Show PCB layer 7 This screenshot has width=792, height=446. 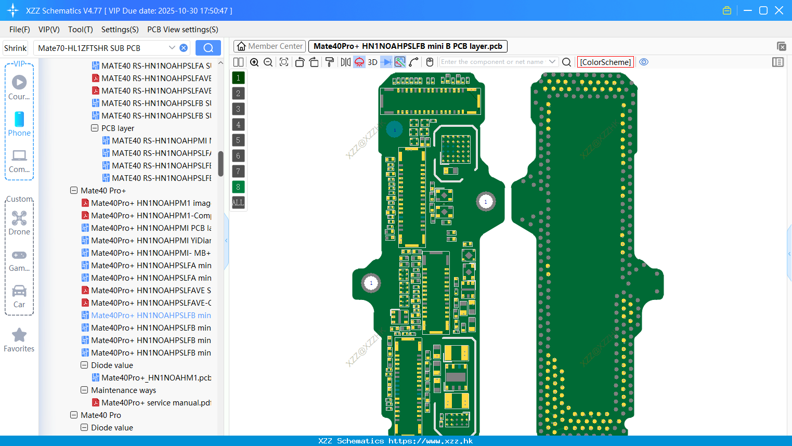click(x=238, y=171)
